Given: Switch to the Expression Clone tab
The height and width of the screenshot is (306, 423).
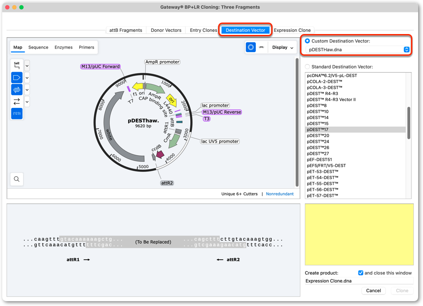Looking at the screenshot, I should point(292,30).
